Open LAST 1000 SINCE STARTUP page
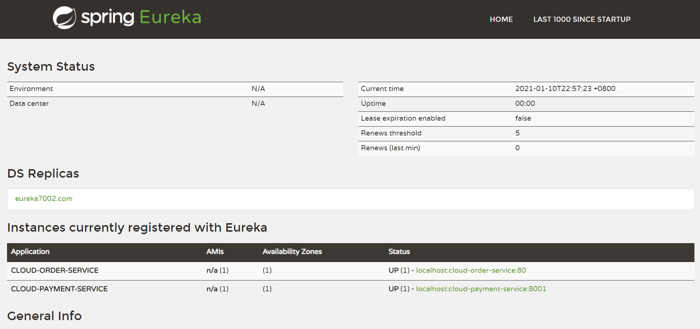Screen dimensions: 700x329 582,19
